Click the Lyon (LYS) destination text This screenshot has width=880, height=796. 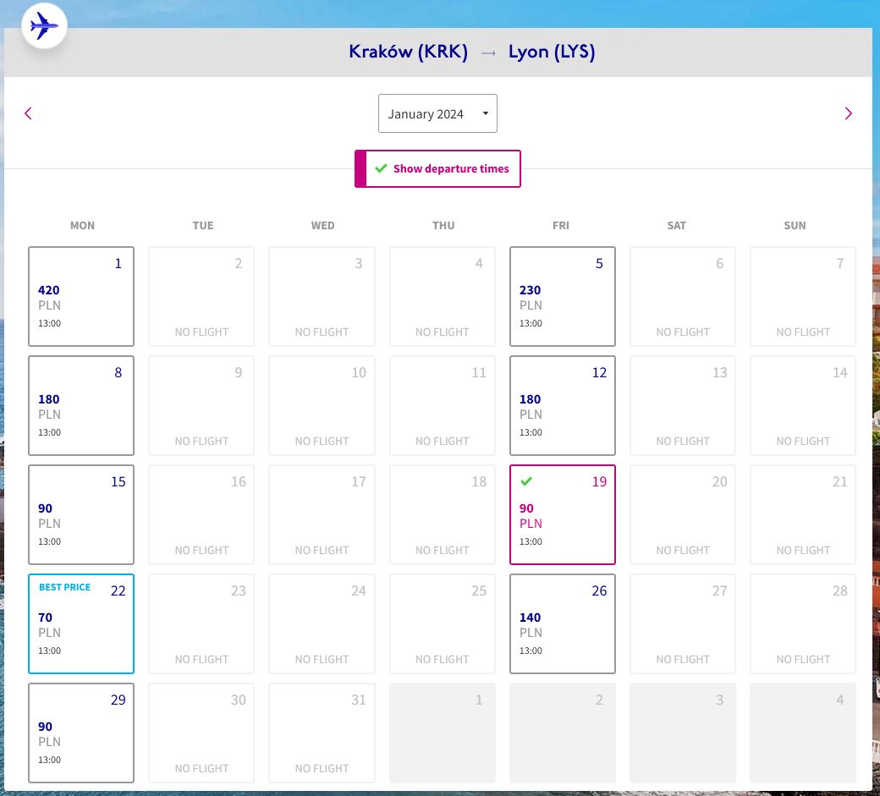(552, 52)
